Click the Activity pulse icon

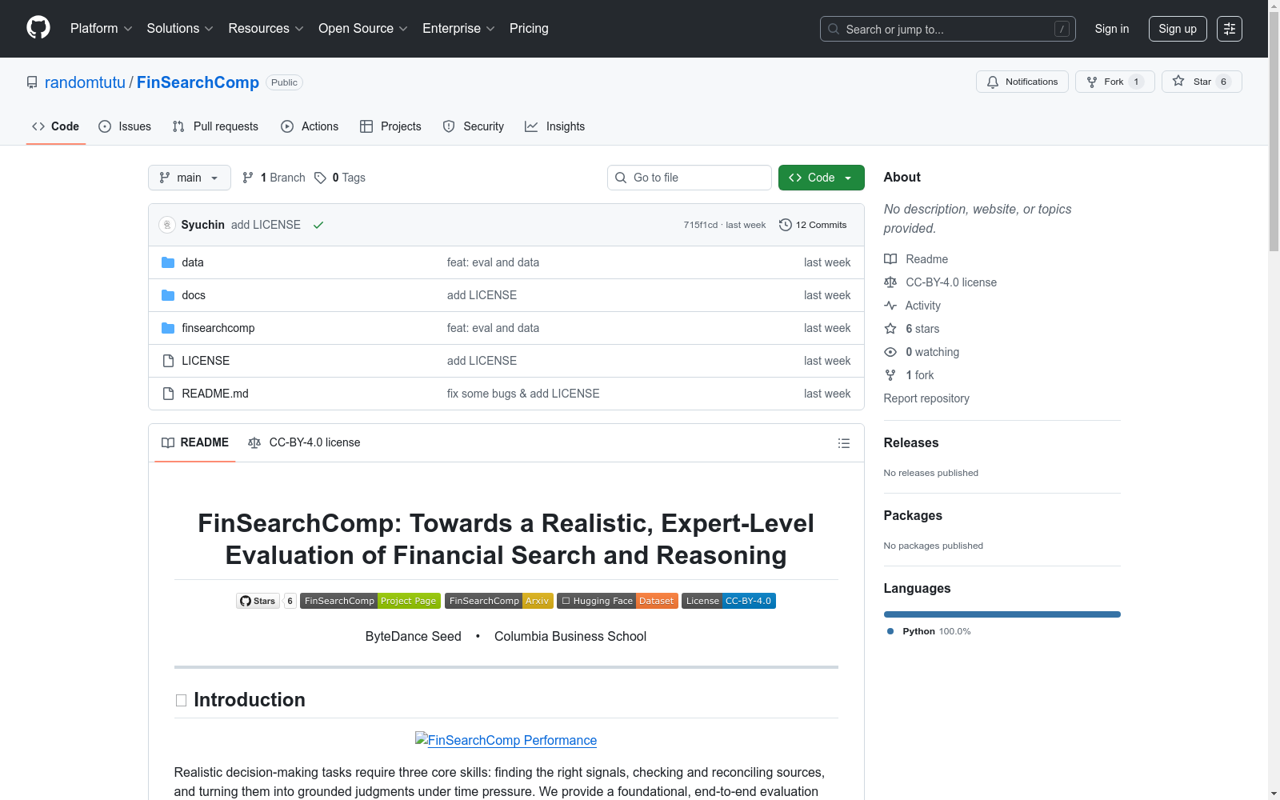point(890,306)
